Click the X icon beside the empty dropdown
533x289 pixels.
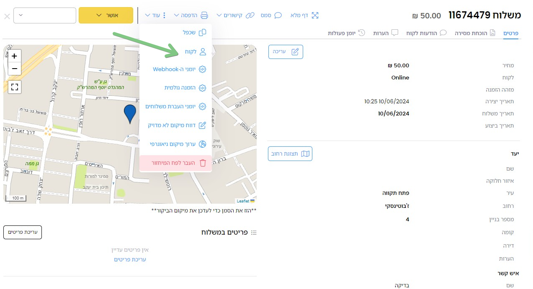pos(7,16)
